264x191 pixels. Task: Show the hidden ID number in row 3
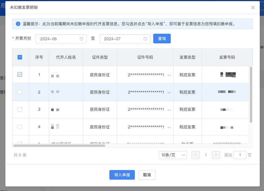pyautogui.click(x=169, y=110)
